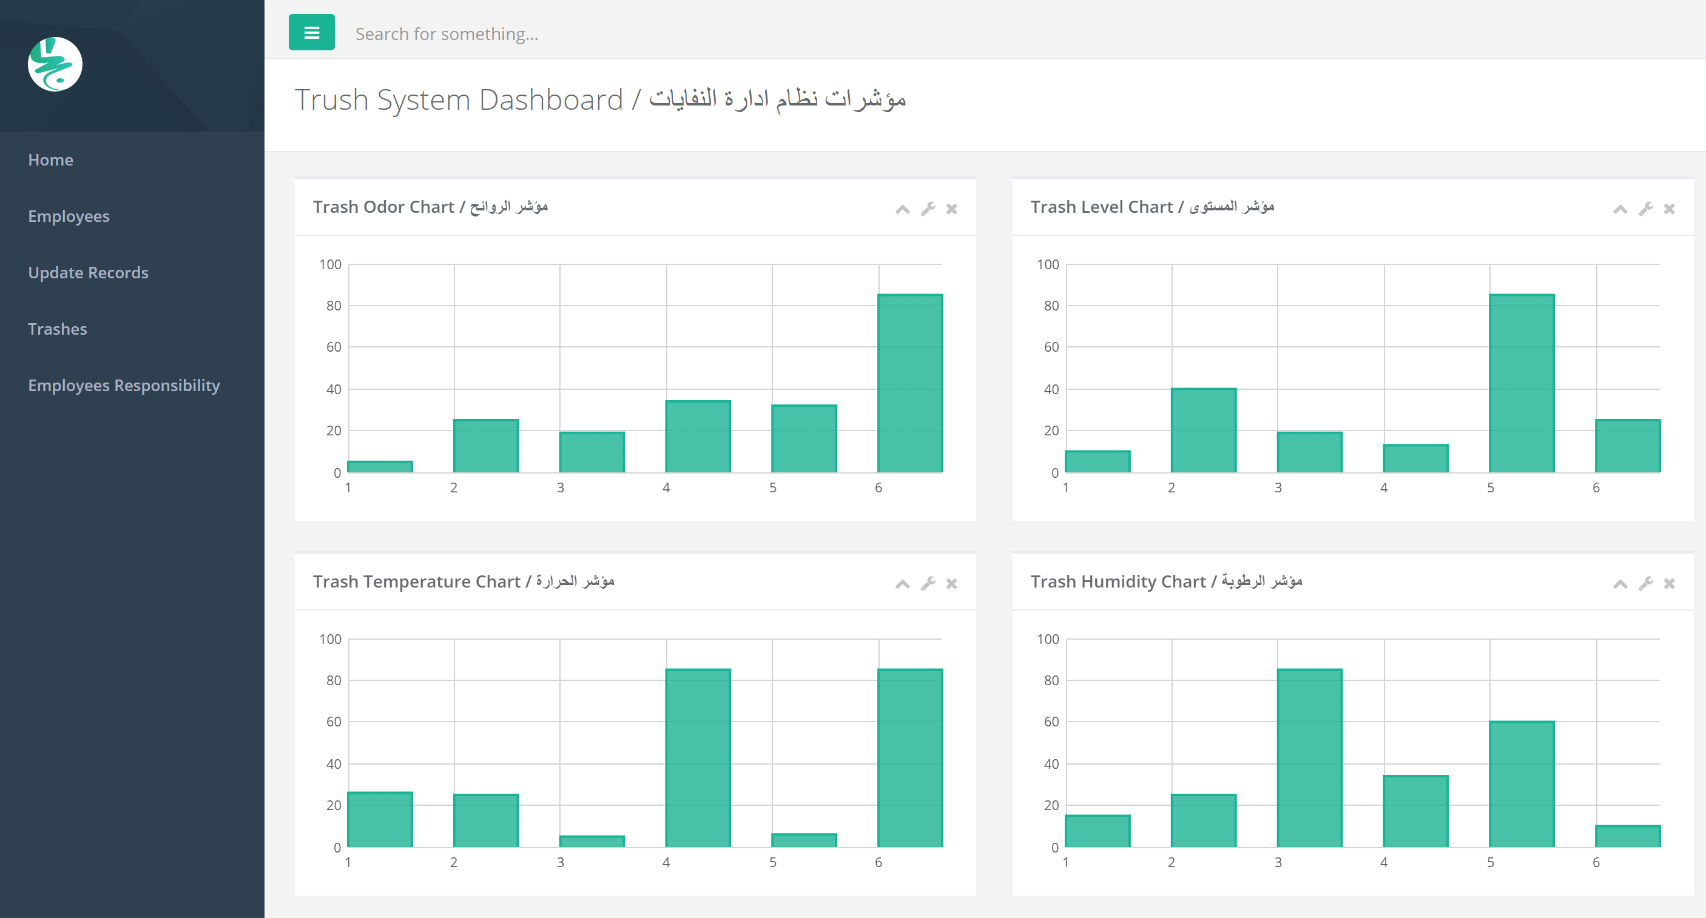Click the Search for something field

[596, 34]
